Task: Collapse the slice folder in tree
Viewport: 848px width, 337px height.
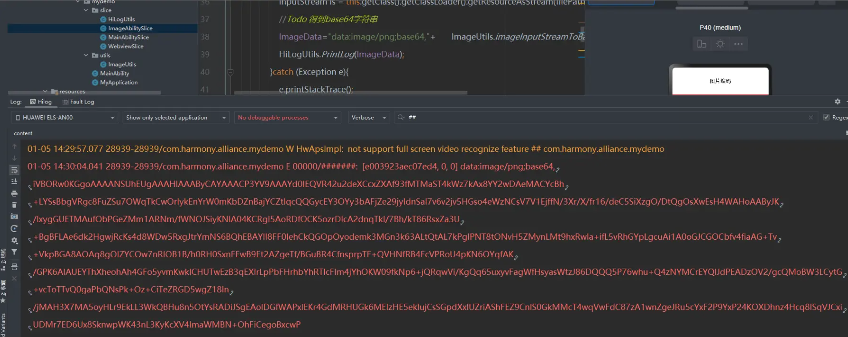Action: (86, 10)
